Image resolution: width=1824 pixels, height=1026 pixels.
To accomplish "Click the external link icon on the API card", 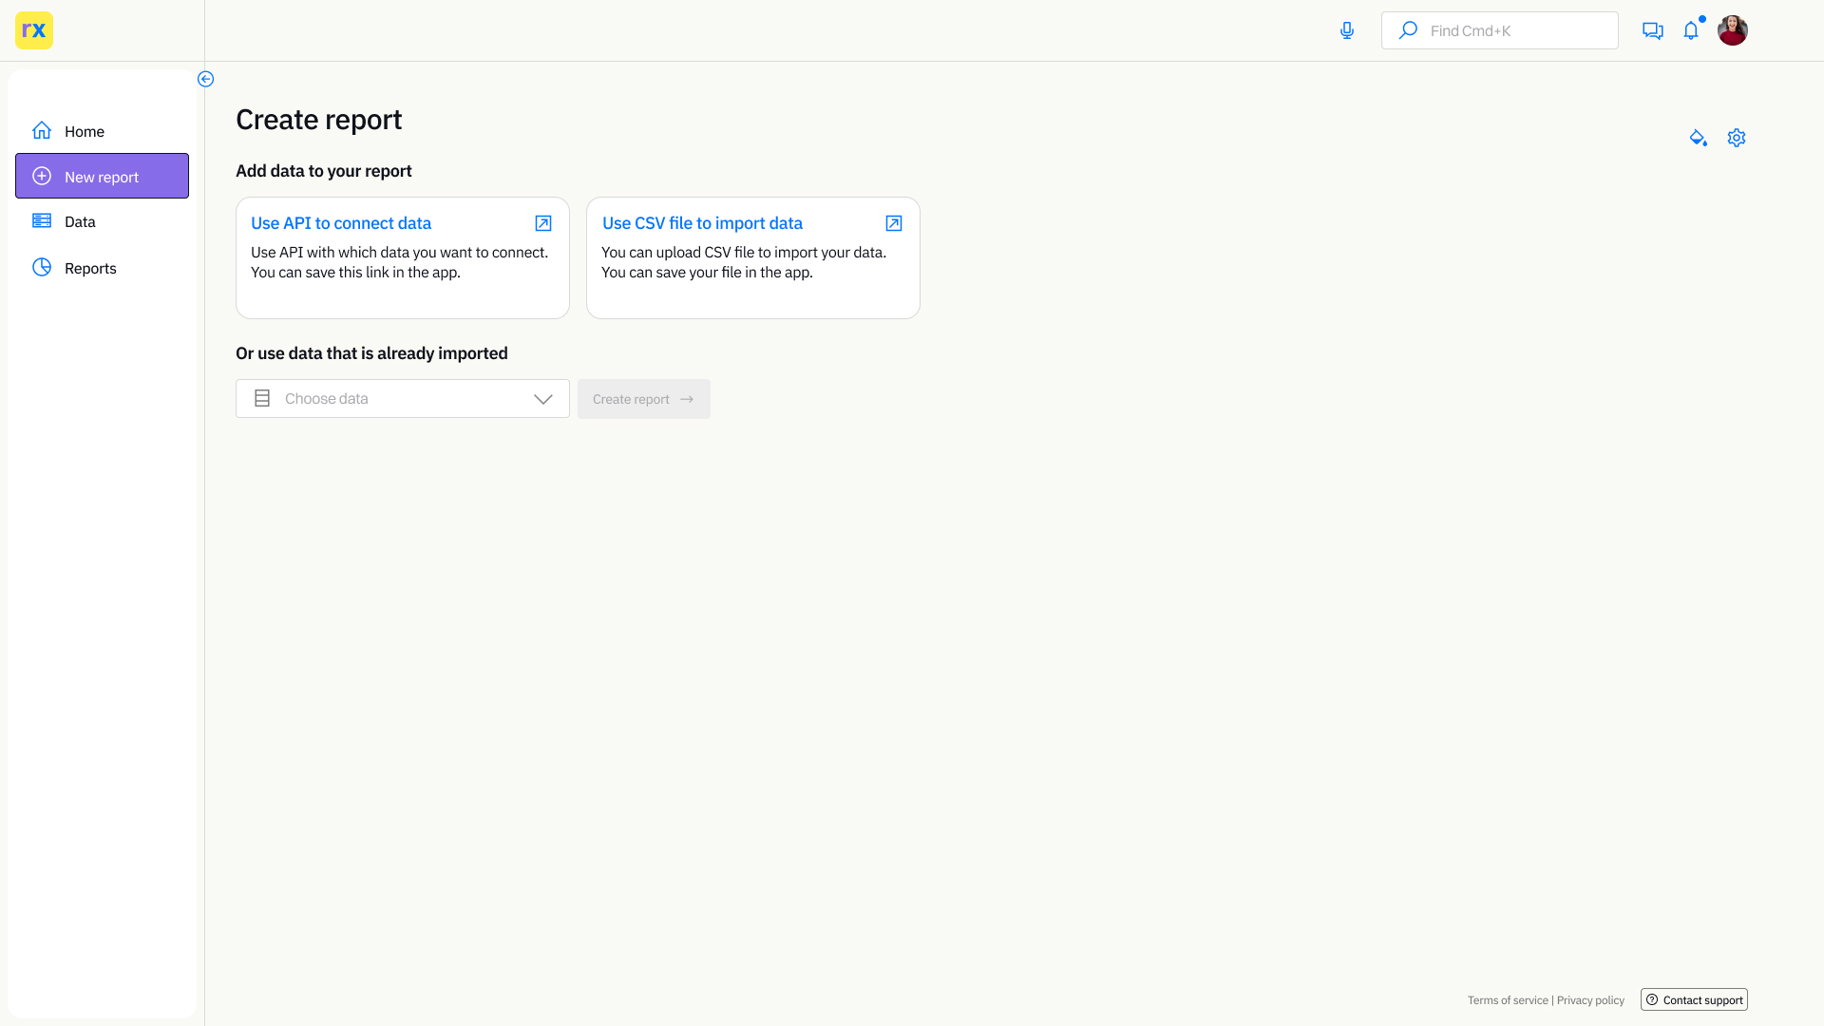I will [x=543, y=223].
